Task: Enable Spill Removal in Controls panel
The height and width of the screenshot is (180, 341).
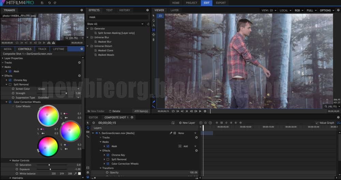Action: coord(10,84)
